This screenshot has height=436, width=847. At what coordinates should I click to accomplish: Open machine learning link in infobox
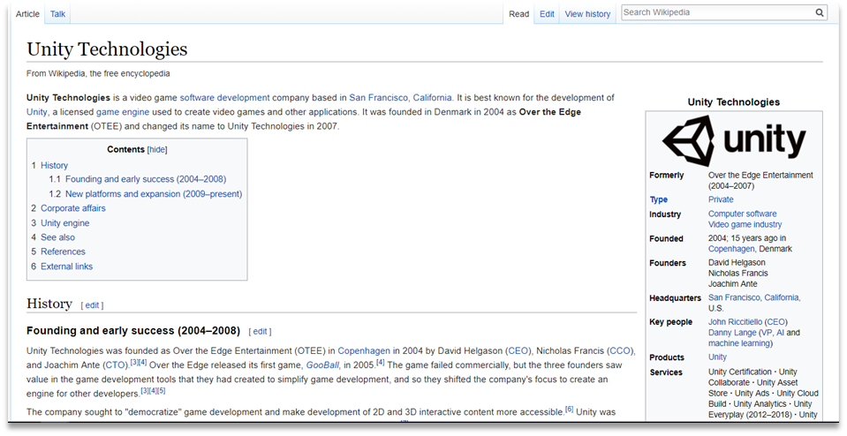[739, 343]
